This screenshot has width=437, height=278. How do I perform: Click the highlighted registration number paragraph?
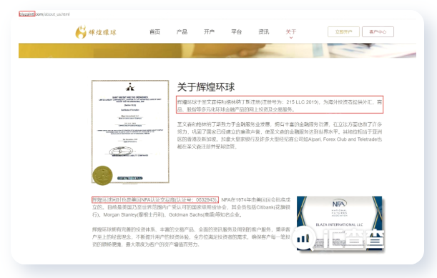[x=280, y=105]
